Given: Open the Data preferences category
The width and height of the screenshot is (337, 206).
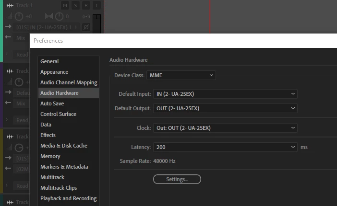Looking at the screenshot, I should pos(69,125).
